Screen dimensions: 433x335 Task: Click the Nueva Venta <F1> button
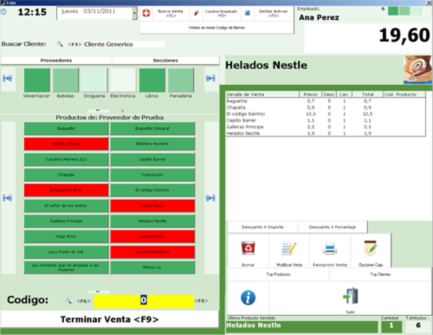pos(170,13)
